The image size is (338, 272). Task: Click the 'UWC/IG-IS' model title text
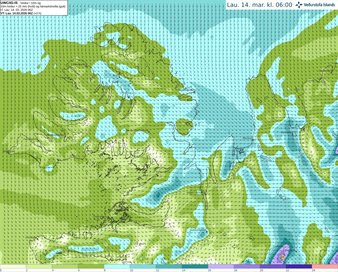[9, 3]
